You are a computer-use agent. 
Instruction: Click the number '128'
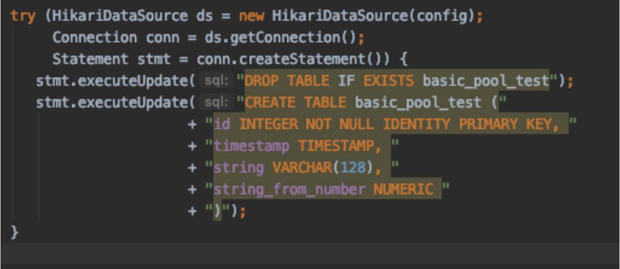click(352, 168)
